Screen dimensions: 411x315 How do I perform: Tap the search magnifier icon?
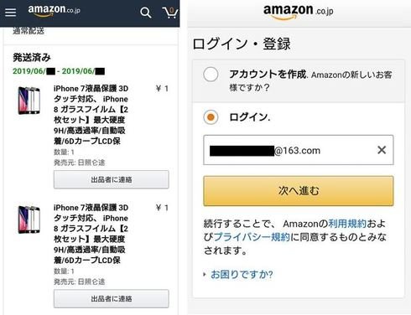click(145, 13)
